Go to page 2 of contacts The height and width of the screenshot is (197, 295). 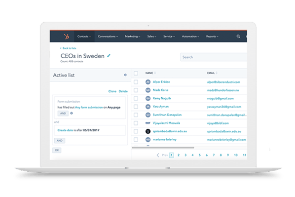[x=179, y=155]
